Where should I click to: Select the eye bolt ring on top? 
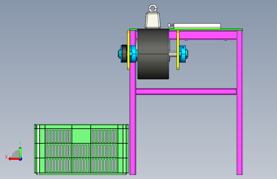pos(153,8)
